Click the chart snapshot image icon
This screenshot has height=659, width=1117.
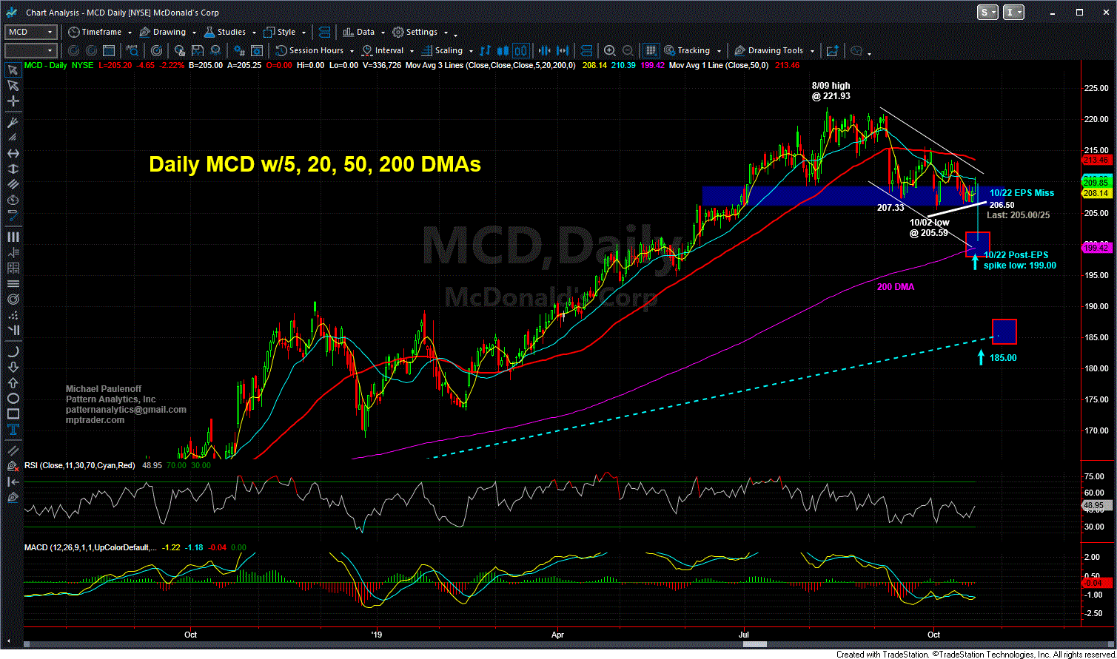click(833, 50)
